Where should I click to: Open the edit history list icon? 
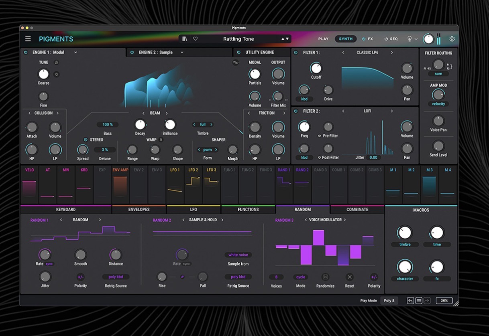pos(418,301)
